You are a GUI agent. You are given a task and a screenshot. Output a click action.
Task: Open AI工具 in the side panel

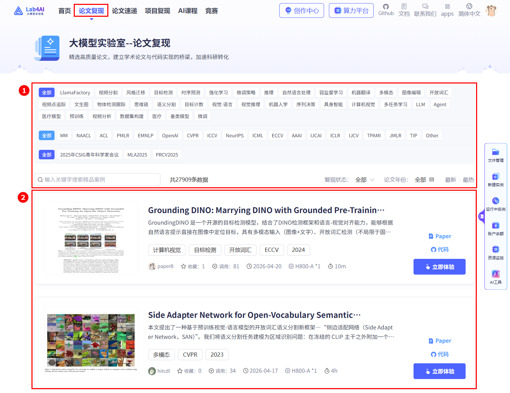(496, 277)
